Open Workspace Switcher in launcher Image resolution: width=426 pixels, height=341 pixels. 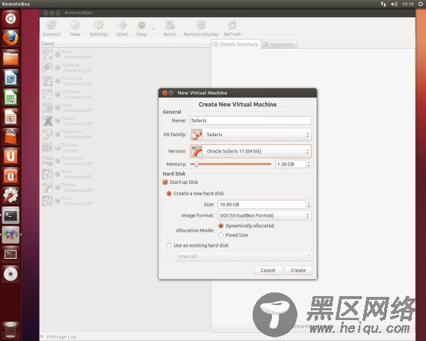tap(10, 254)
